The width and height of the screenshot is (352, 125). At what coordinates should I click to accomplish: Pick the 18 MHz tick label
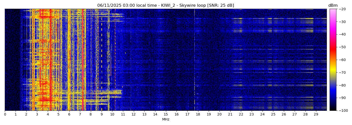tap(198, 114)
